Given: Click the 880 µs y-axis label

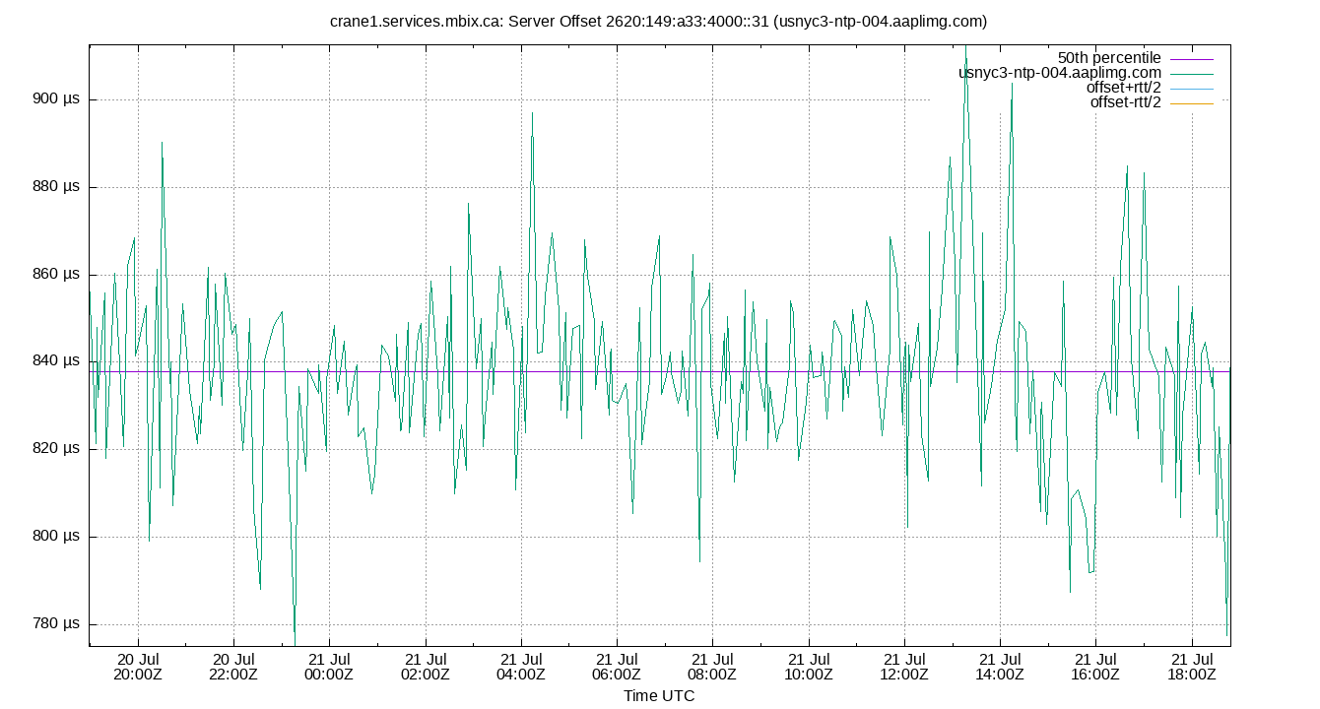Looking at the screenshot, I should pyautogui.click(x=57, y=187).
